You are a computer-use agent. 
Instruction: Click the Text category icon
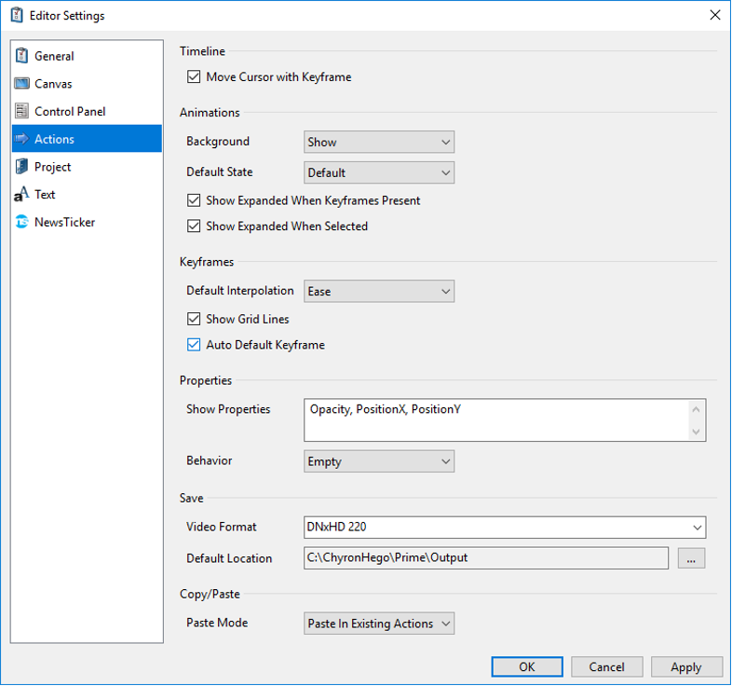[x=21, y=195]
